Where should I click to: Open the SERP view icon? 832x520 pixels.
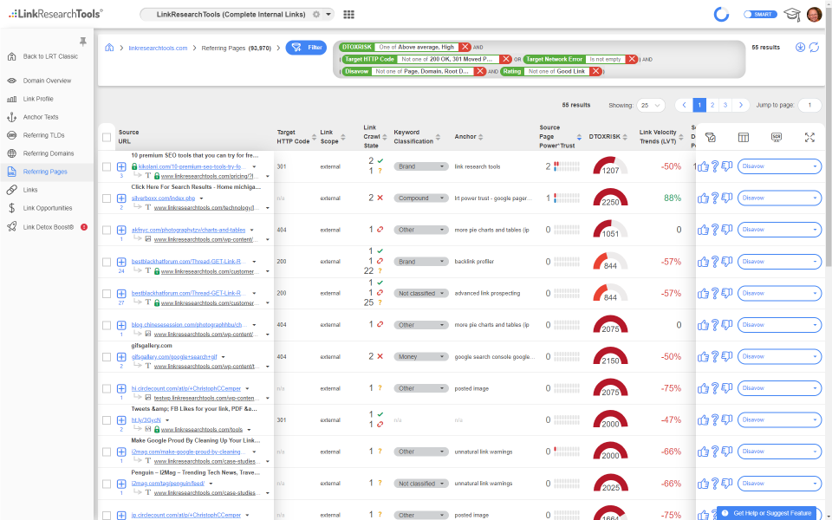coord(777,137)
